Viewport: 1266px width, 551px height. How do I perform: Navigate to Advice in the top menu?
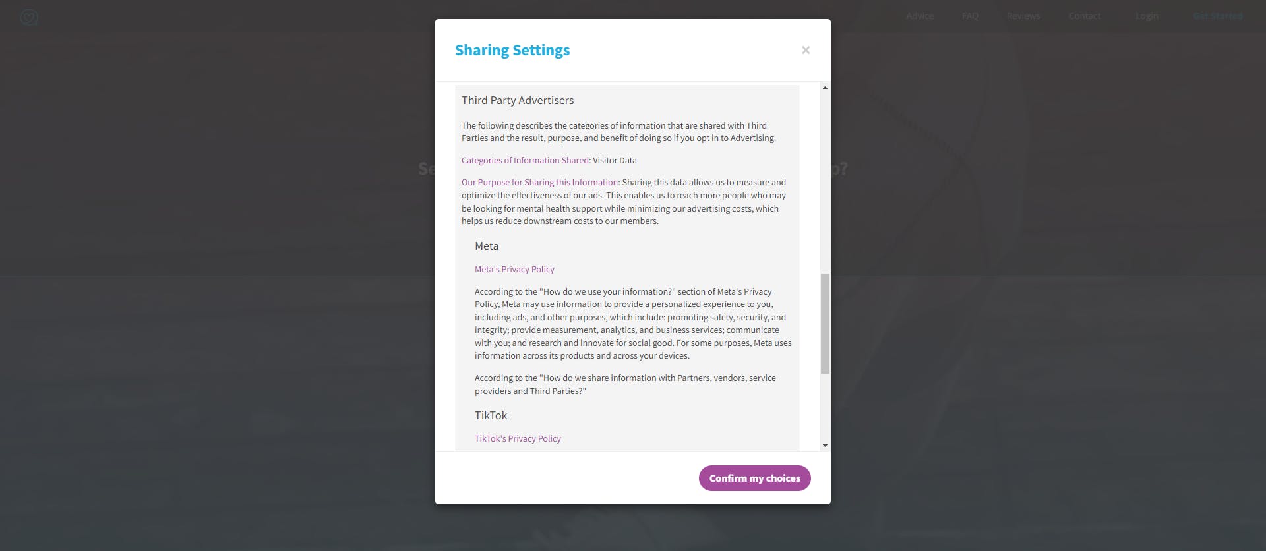(920, 16)
